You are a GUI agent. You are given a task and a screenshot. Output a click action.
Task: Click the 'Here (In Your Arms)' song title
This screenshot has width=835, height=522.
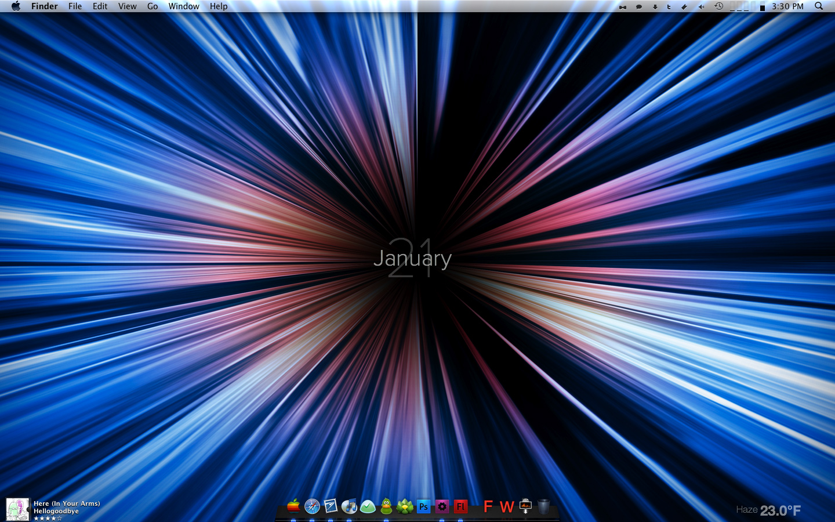pyautogui.click(x=67, y=503)
